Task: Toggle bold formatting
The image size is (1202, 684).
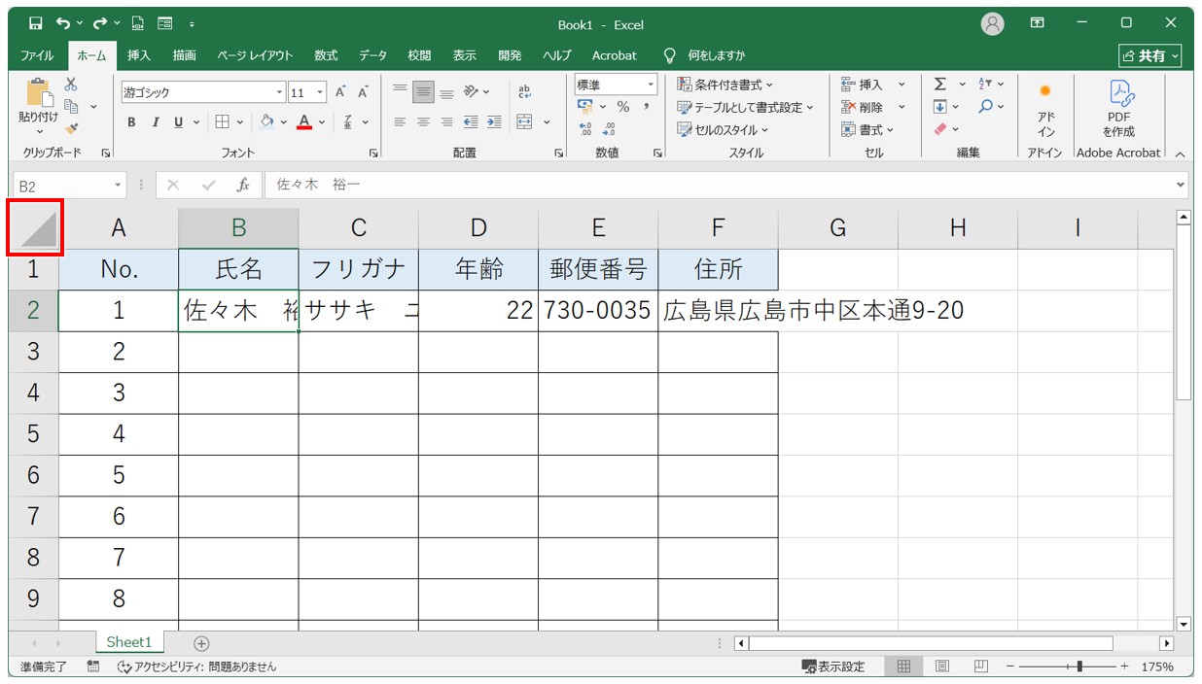Action: click(x=132, y=122)
